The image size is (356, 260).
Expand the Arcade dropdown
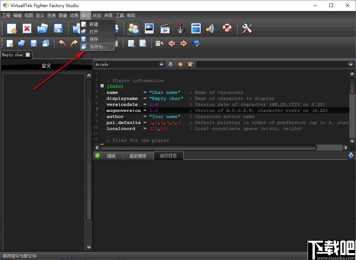point(161,65)
